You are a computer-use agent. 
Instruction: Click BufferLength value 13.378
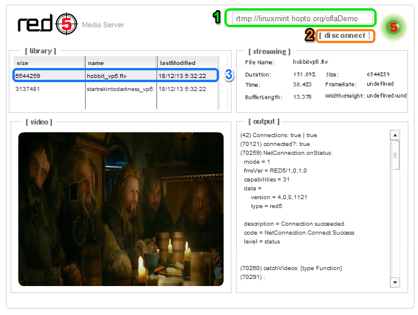(x=302, y=97)
